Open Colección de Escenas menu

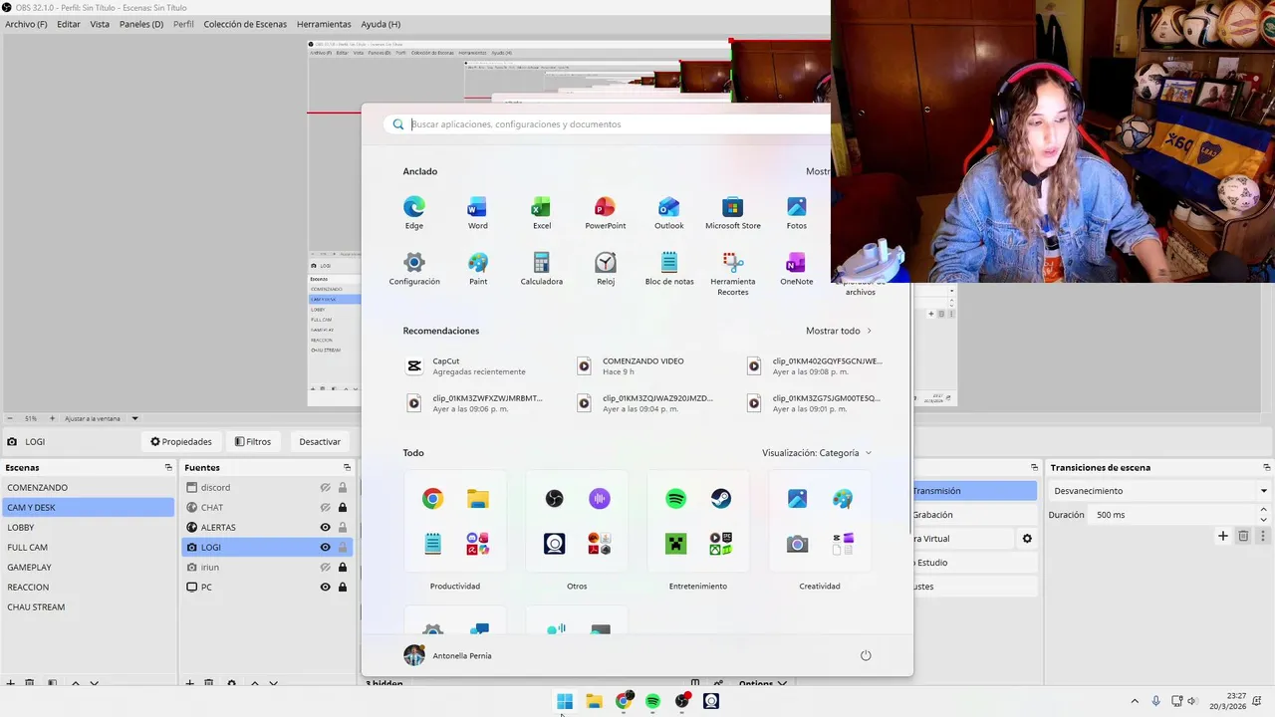tap(245, 24)
